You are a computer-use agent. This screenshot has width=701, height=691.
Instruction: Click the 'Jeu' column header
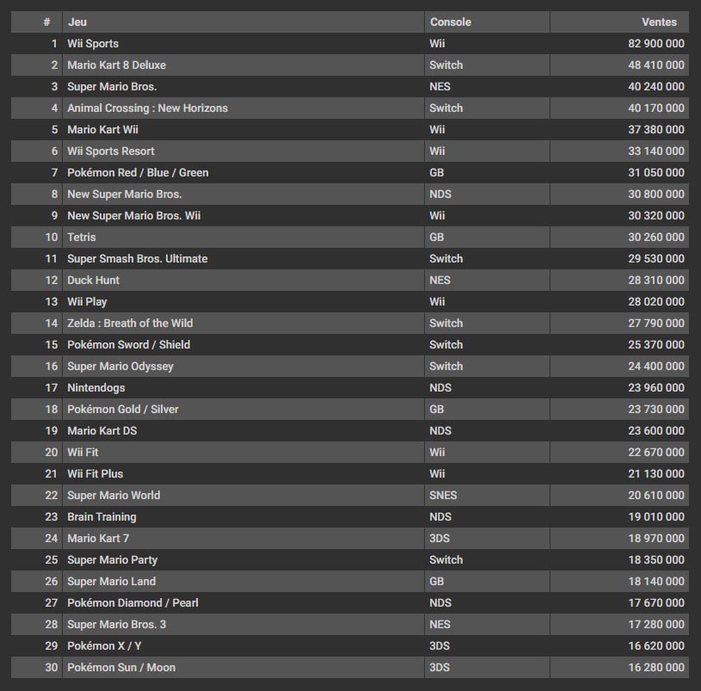coord(77,22)
